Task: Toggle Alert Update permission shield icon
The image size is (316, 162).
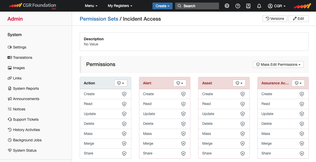Action: coord(183,114)
